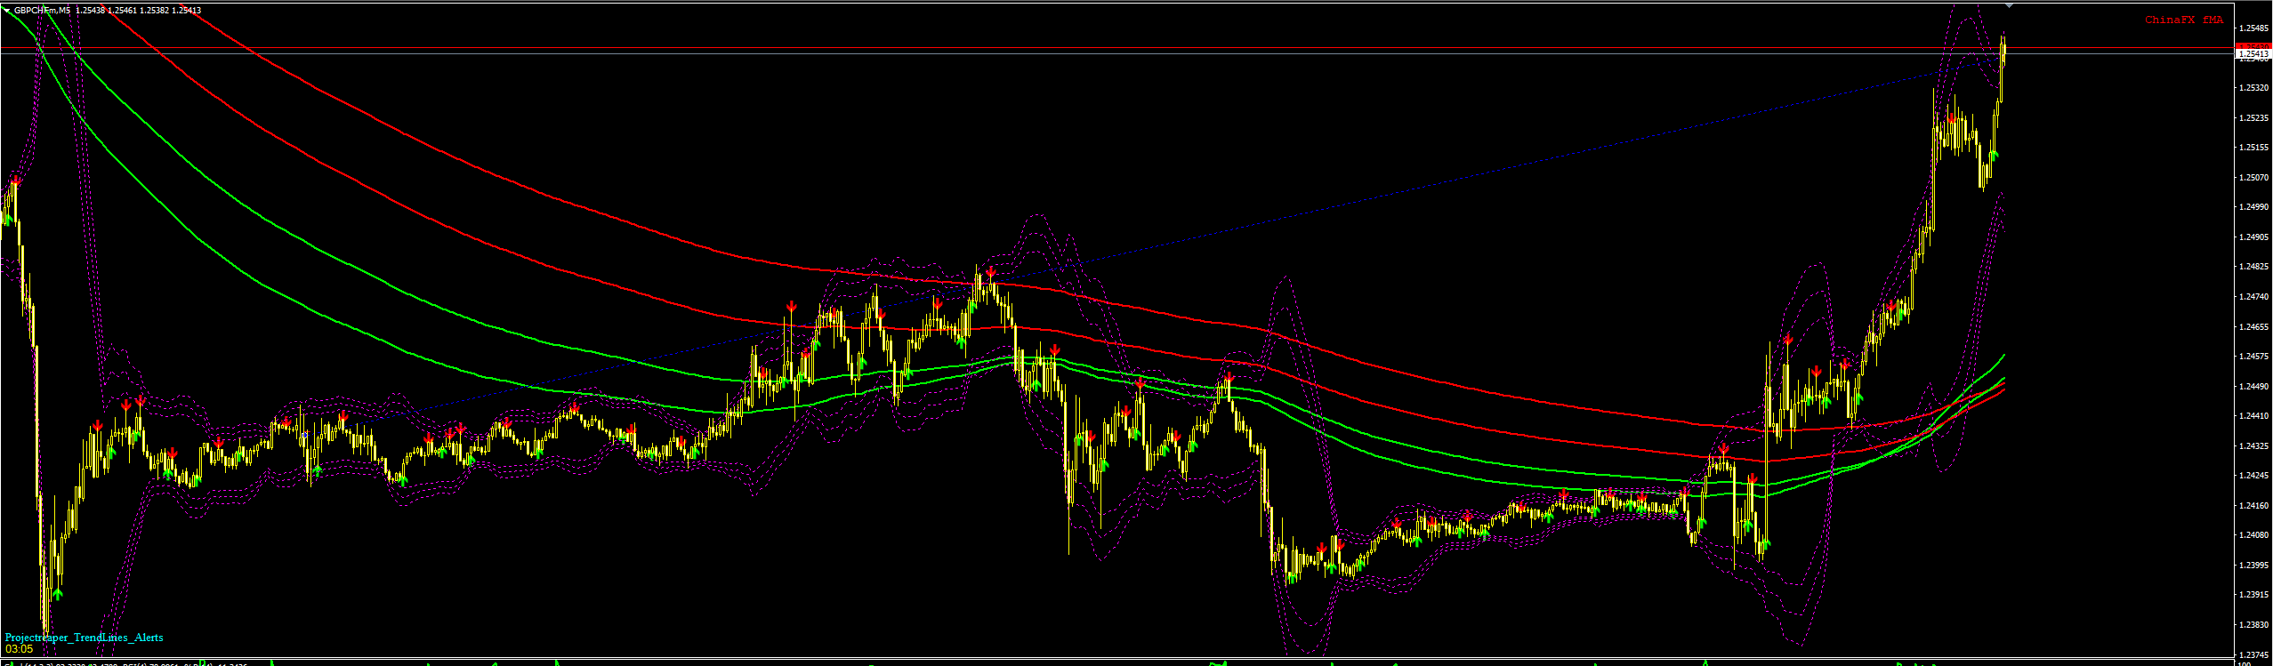Click the 1.23830 price axis label
2273x666 pixels.
[2253, 625]
